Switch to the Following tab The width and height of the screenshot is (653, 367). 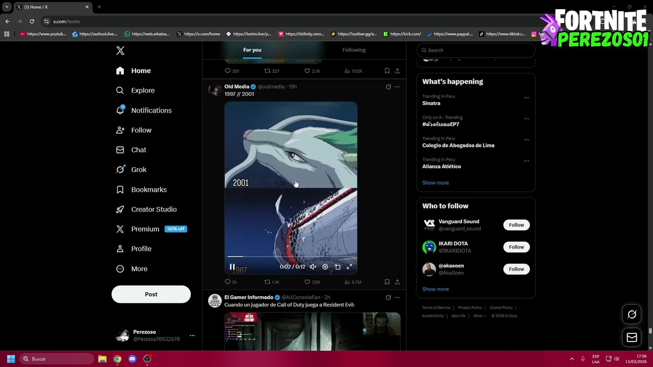354,50
